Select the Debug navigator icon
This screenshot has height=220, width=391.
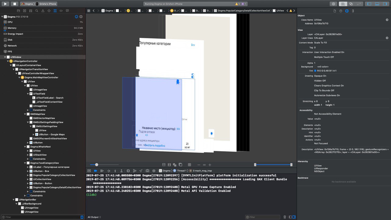[55, 10]
